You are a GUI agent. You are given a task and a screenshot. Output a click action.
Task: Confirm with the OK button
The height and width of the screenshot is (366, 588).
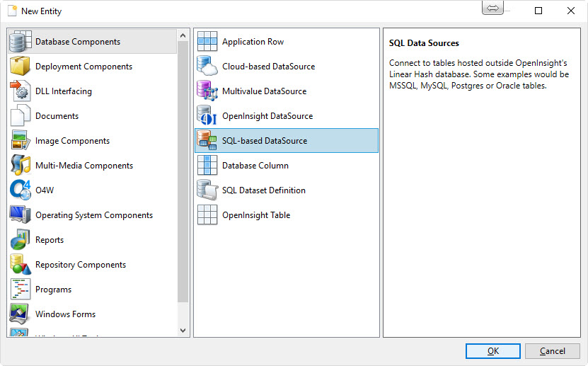[493, 351]
